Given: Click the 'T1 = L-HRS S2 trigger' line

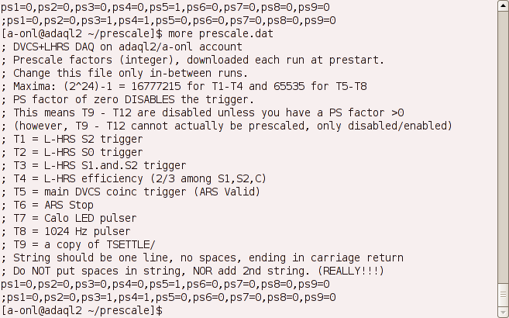Looking at the screenshot, I should click(72, 140).
